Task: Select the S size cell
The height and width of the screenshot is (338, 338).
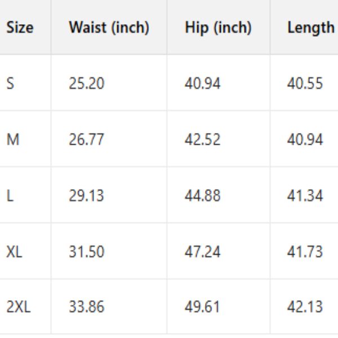Action: pyautogui.click(x=10, y=84)
